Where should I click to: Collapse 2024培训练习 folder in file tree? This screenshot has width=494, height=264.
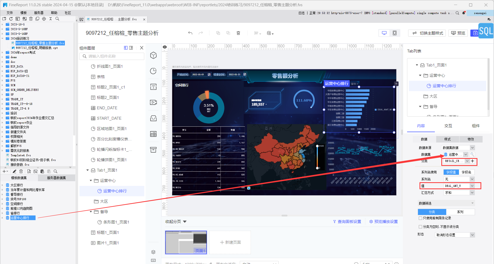(2, 38)
